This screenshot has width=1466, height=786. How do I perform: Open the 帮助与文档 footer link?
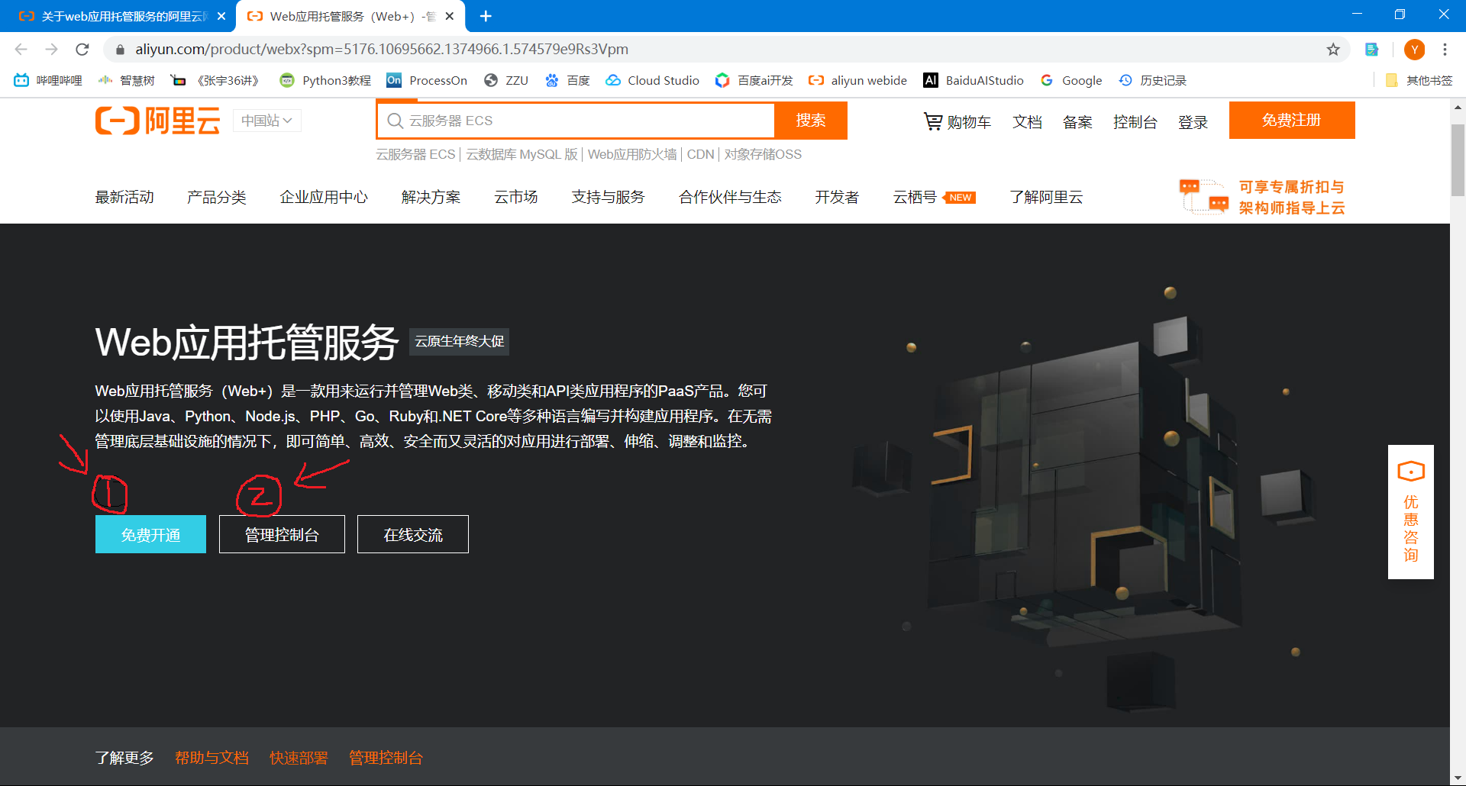pyautogui.click(x=212, y=758)
